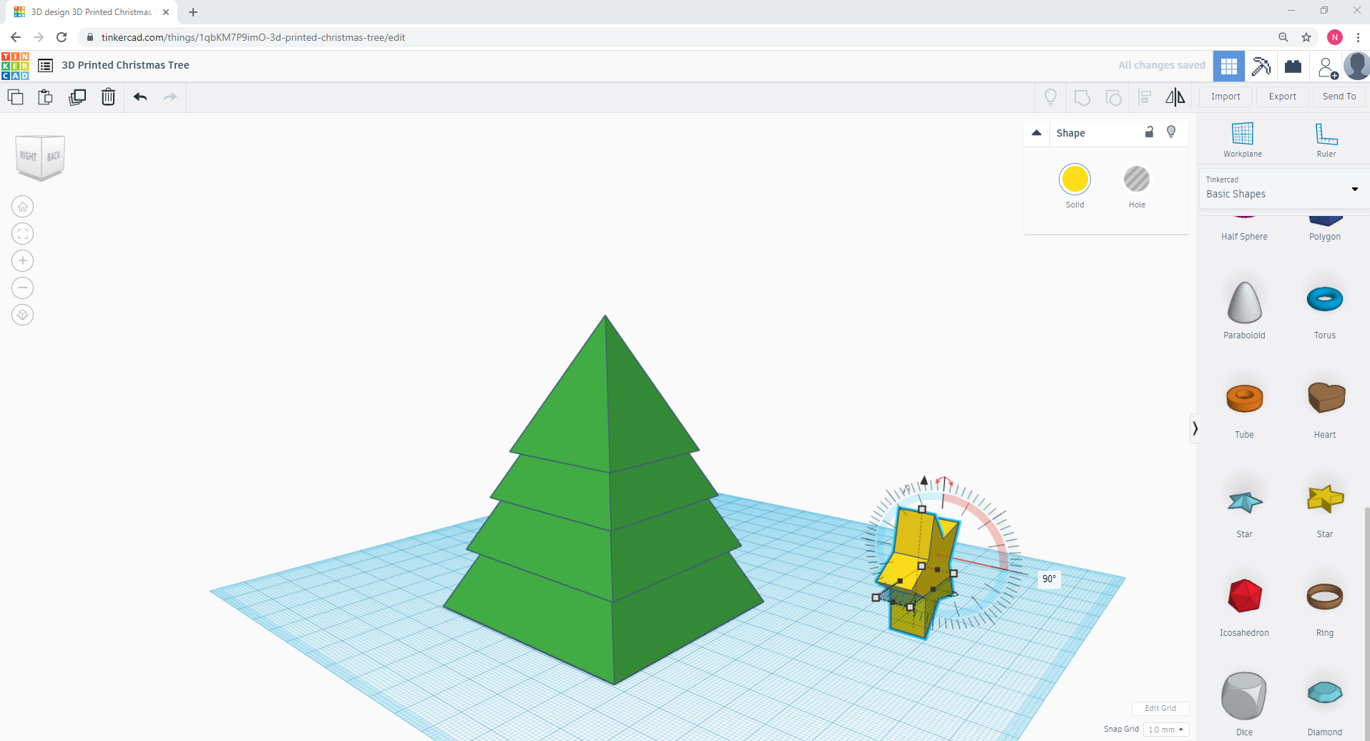Switch to 3D design grid view
The image size is (1370, 741).
1228,67
